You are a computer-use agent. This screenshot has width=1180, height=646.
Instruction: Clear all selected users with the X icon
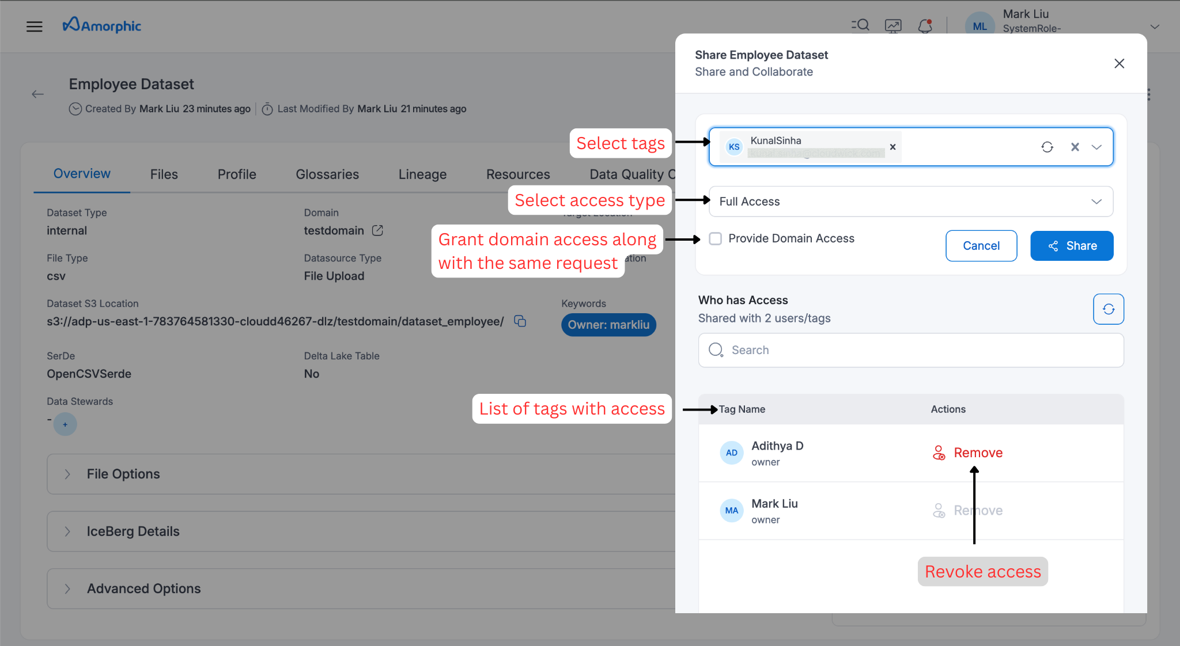click(1075, 147)
